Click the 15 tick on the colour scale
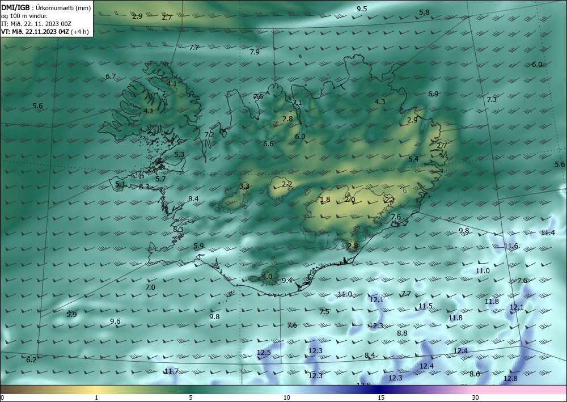Screen dimensions: 567x402 pos(381,398)
